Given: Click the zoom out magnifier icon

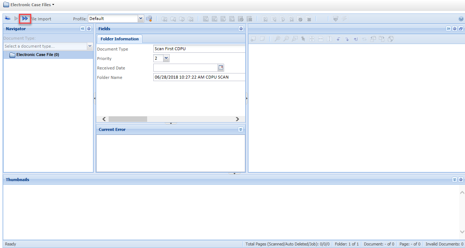Looking at the screenshot, I should coord(286,39).
